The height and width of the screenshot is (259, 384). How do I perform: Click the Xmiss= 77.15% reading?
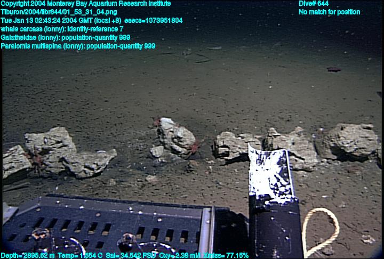click(x=226, y=255)
